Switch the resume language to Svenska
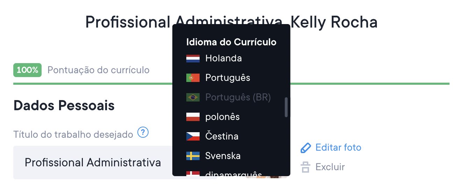This screenshot has width=474, height=196. [223, 156]
